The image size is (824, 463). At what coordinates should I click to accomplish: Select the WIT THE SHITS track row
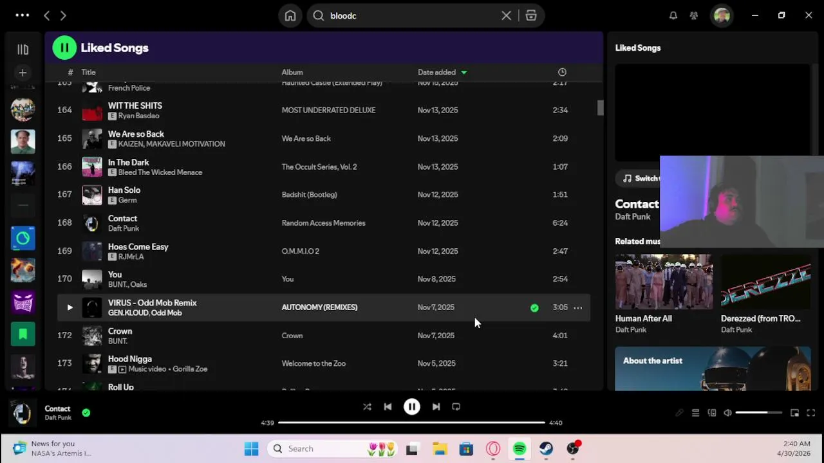(x=324, y=110)
